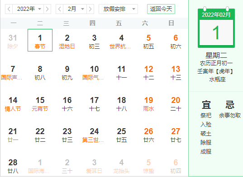Viewport: 243px width, 177px height.
Task: Click 余事勿取 under 忌
Action: tap(230, 115)
